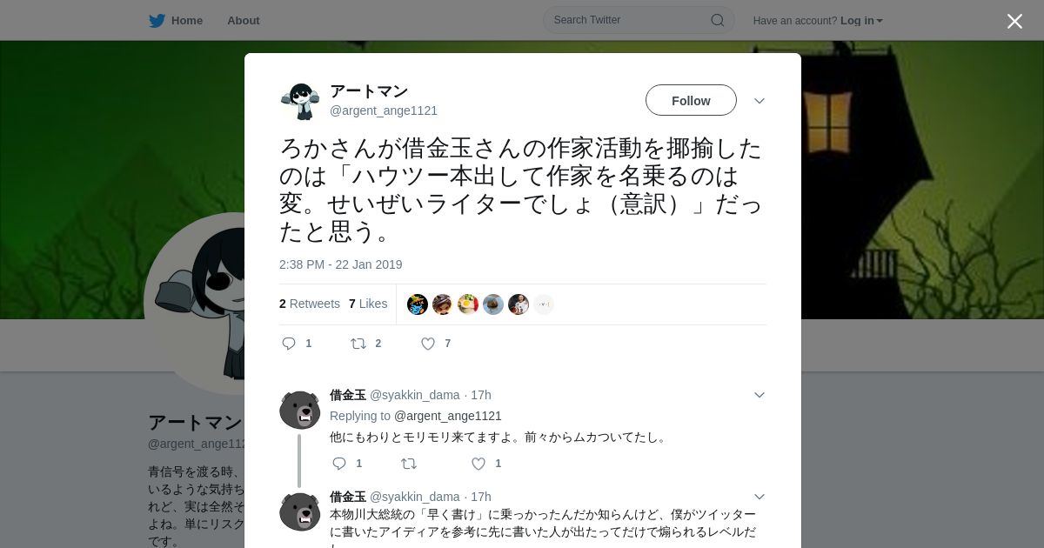Open the About menu item
1044x548 pixels.
tap(244, 20)
